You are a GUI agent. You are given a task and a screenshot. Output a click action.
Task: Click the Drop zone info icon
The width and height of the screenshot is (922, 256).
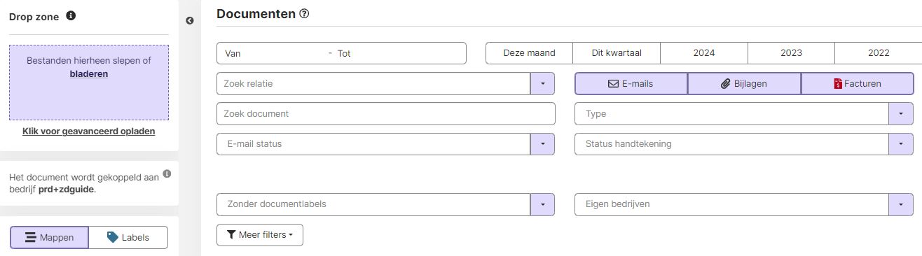pos(71,15)
